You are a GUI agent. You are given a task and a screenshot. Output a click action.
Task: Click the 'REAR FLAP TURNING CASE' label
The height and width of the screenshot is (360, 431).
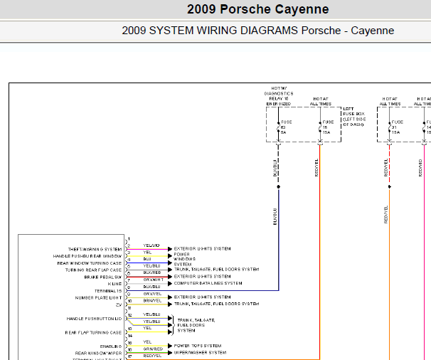[x=93, y=332]
